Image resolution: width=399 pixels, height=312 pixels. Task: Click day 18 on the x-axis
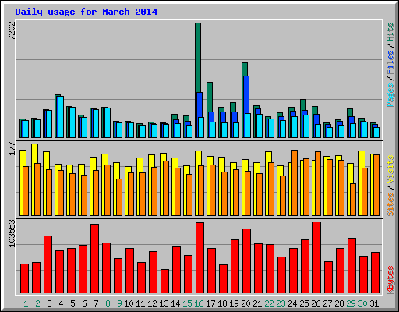[x=222, y=303]
